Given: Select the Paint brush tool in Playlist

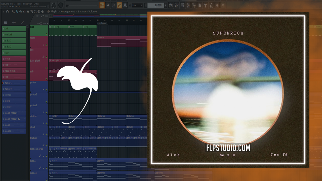Looking at the screenshot, I should coord(17,12).
